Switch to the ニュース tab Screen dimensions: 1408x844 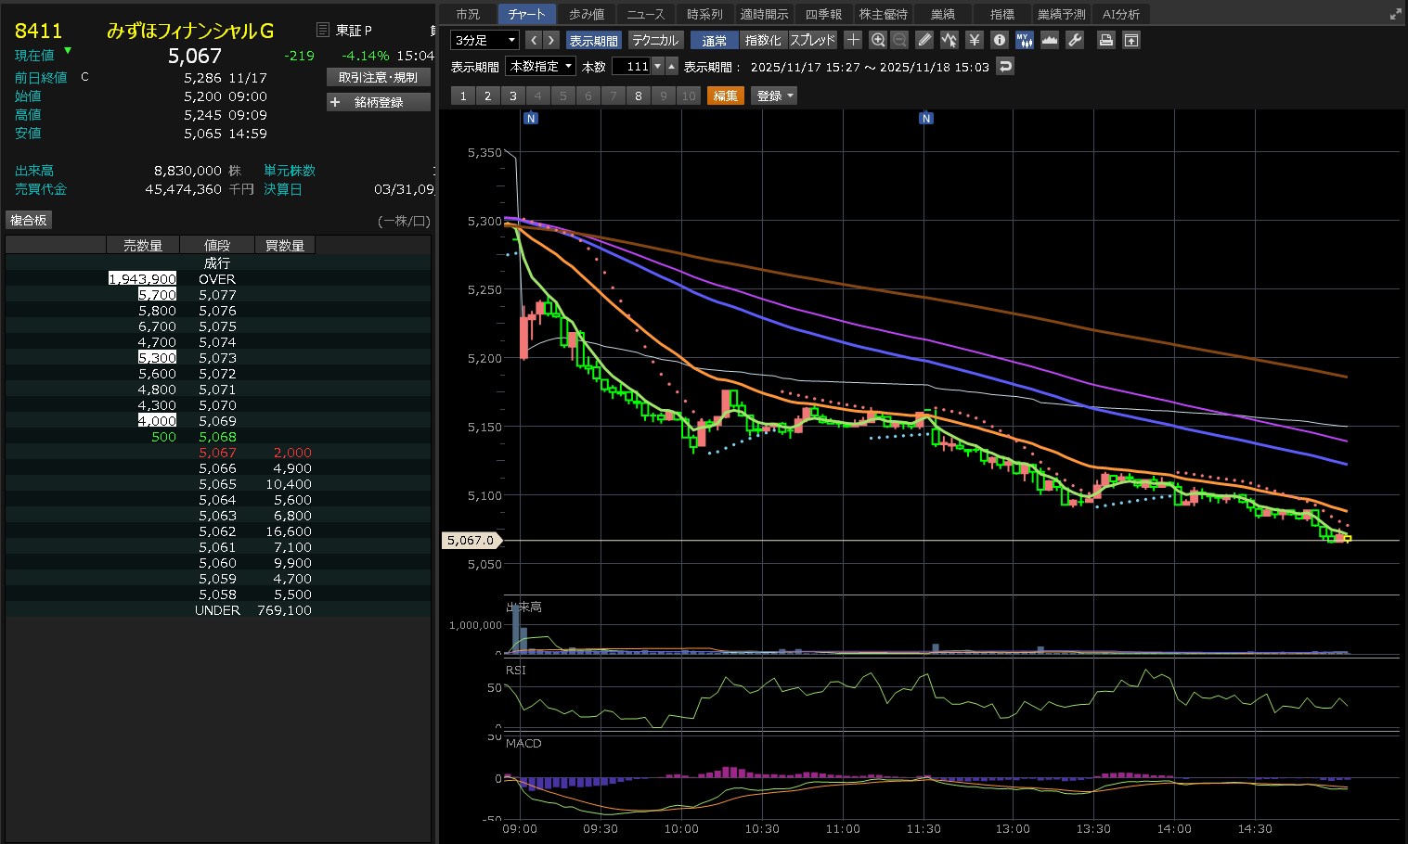pos(645,14)
